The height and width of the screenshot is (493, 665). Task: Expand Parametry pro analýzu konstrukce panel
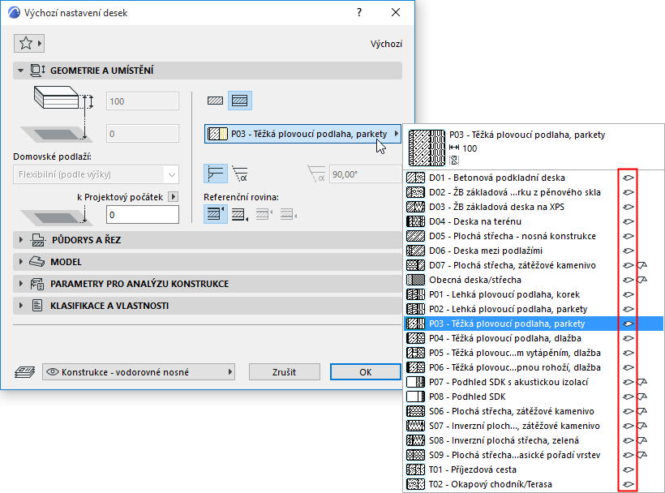coord(20,284)
